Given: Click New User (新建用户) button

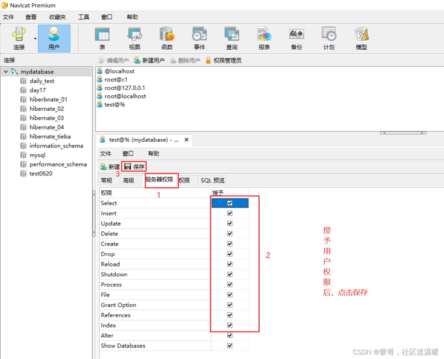Looking at the screenshot, I should click(x=149, y=60).
